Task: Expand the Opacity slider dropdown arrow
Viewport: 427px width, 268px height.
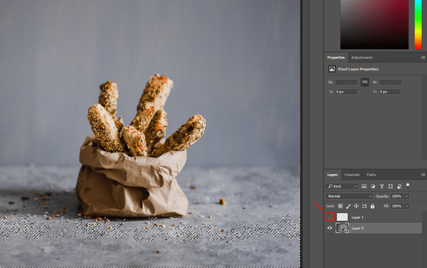Action: [407, 196]
